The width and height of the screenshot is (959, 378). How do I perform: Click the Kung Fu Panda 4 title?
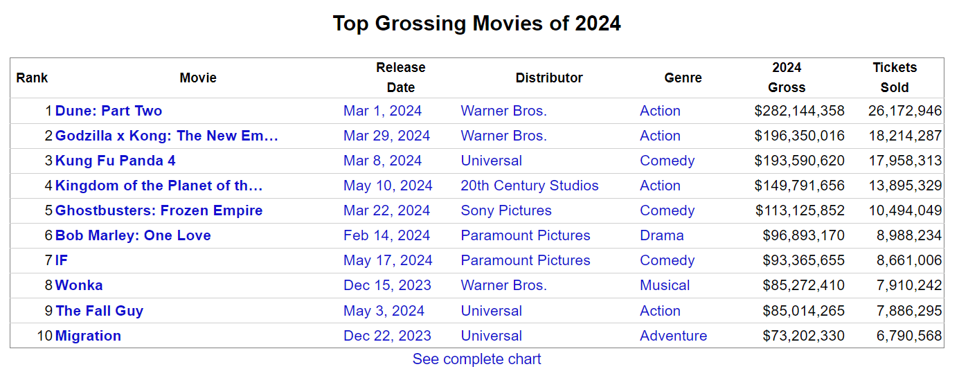tap(115, 161)
